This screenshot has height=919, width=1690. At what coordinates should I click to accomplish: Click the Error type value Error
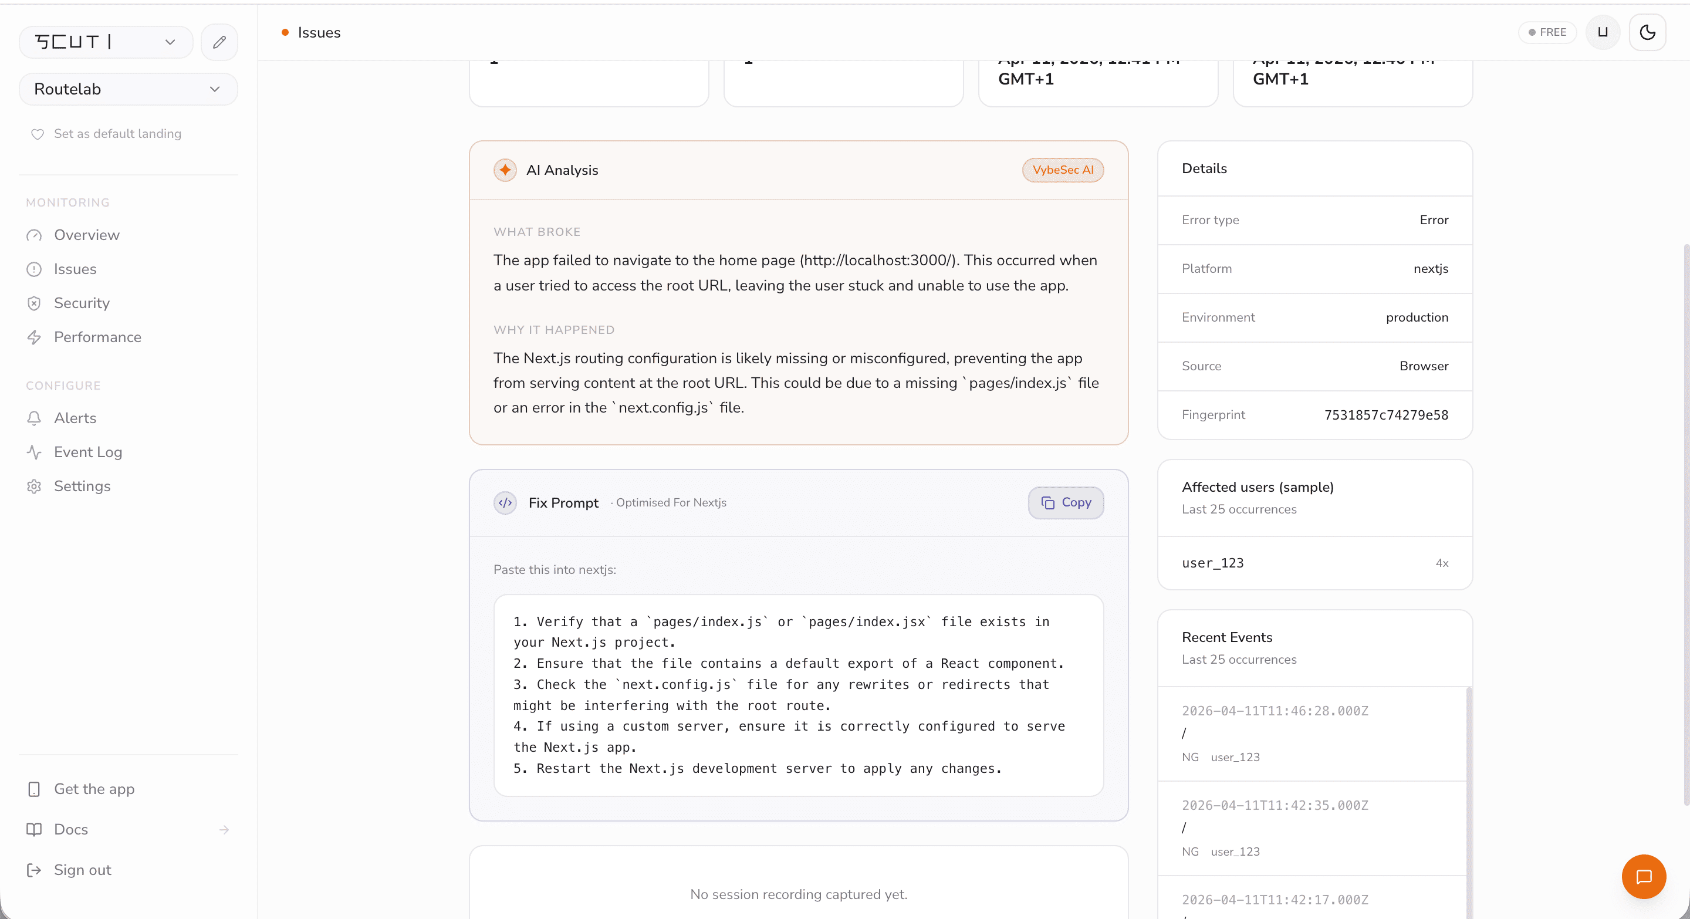(1434, 221)
